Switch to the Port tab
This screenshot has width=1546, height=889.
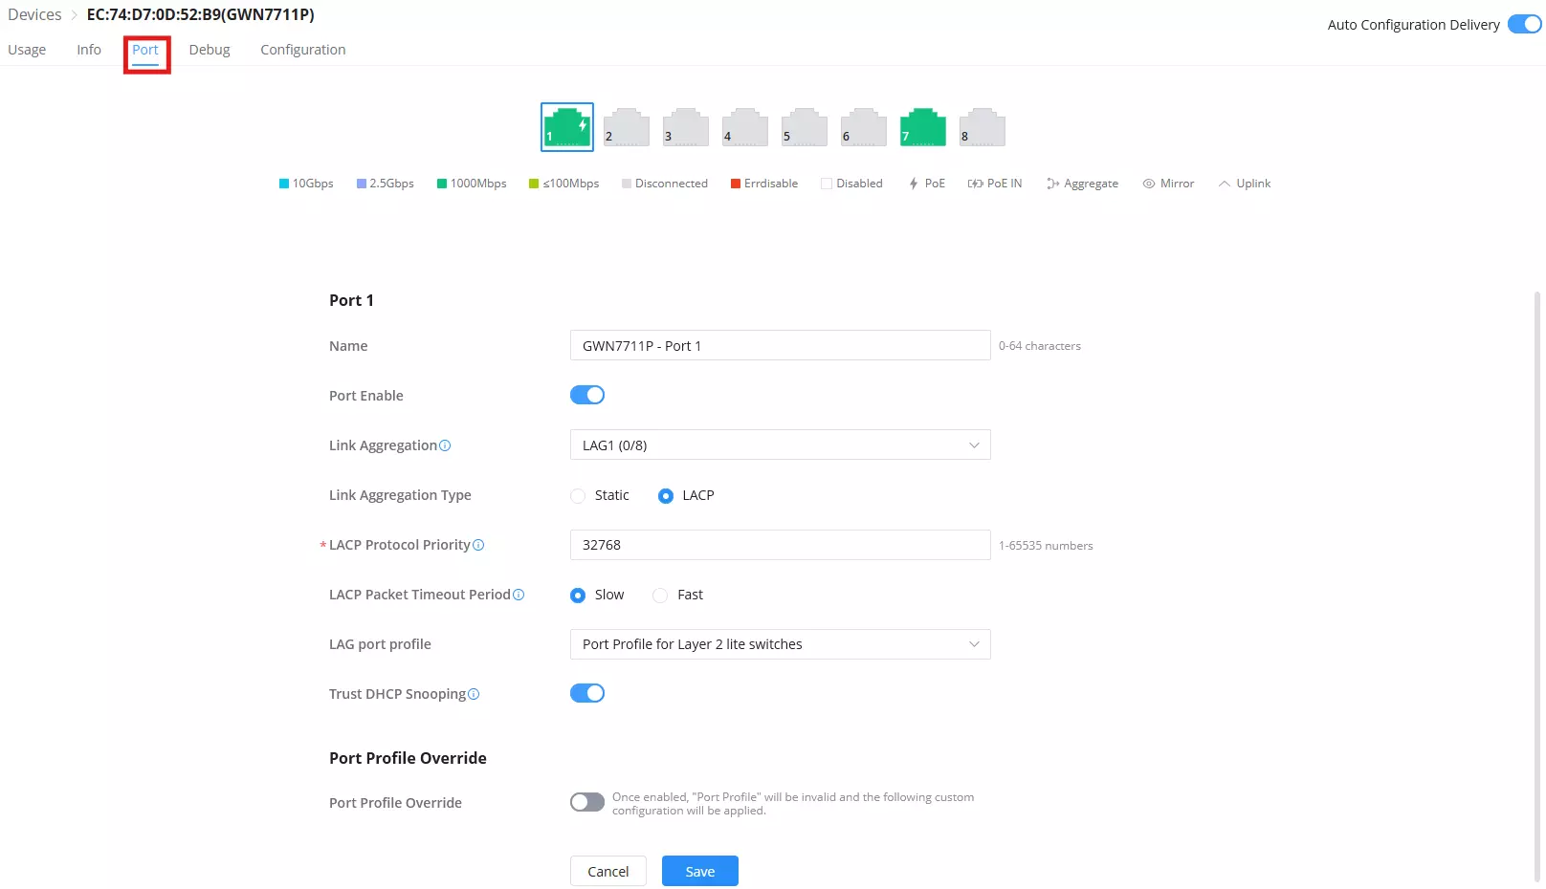point(145,50)
